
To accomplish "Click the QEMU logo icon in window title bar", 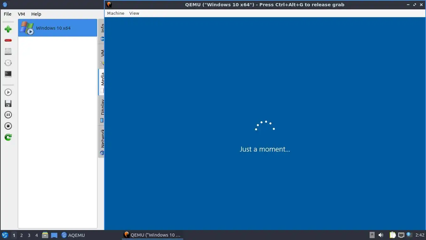I will pos(109,5).
